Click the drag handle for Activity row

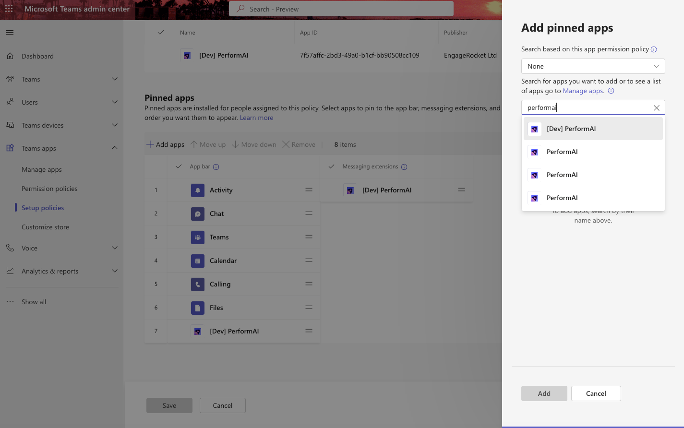click(309, 190)
